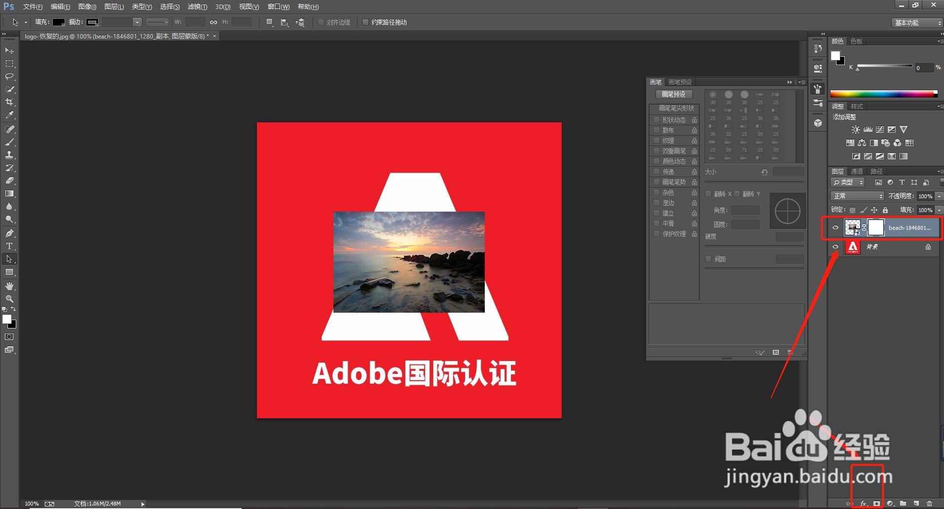Select the Clone Stamp tool
The image size is (944, 509).
click(9, 155)
